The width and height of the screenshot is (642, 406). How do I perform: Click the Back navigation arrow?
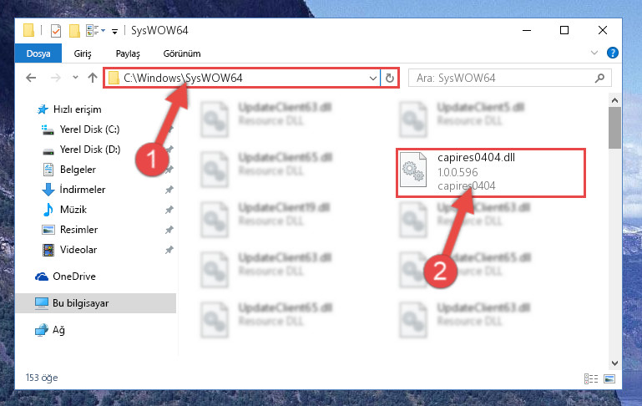[x=31, y=78]
